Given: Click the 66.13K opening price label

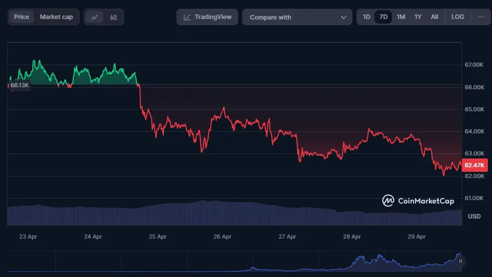Looking at the screenshot, I should tap(19, 85).
